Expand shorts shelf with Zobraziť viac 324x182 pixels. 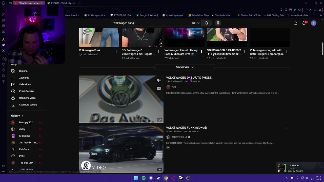point(185,67)
